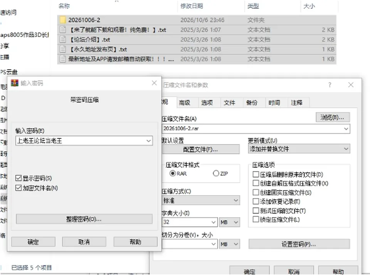Enable 创建自解压格式压缩文件(X) option
The image size is (370, 275).
tap(256, 183)
